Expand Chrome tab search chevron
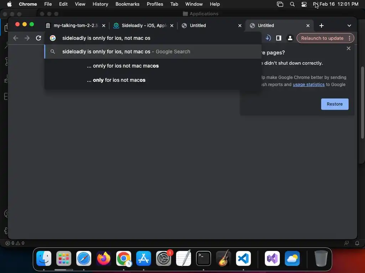 point(349,26)
